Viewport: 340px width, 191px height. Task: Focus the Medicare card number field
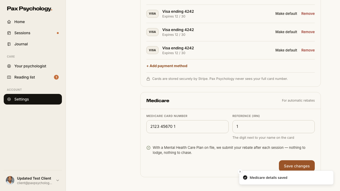pyautogui.click(x=188, y=127)
